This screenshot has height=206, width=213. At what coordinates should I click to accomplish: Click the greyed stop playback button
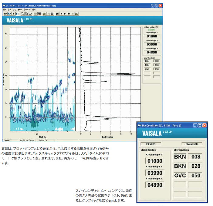(73, 14)
